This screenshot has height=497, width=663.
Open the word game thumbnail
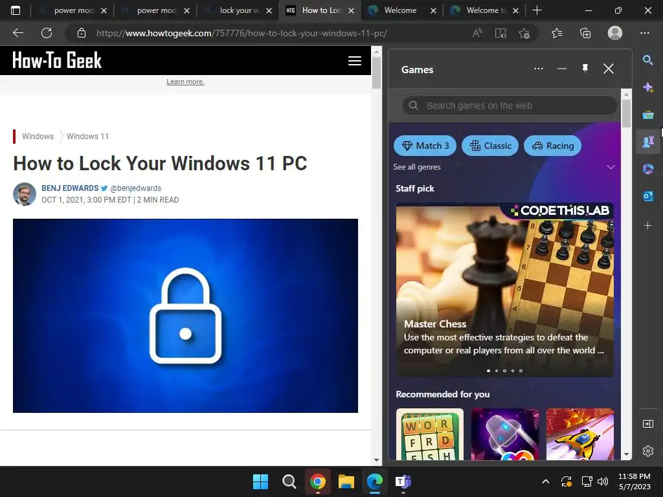point(430,434)
